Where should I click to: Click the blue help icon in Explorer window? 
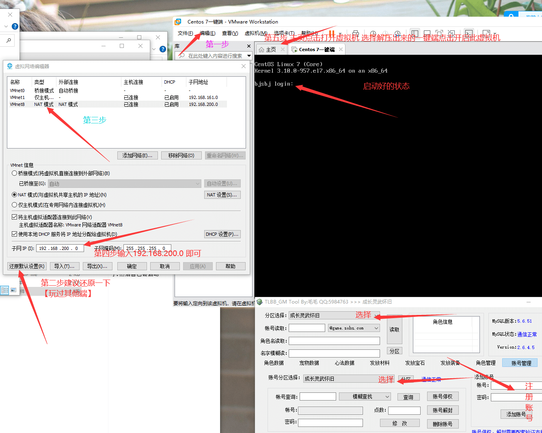click(15, 26)
